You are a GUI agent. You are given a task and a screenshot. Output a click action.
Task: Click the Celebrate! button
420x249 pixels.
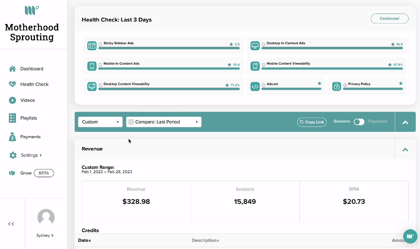coord(390,19)
